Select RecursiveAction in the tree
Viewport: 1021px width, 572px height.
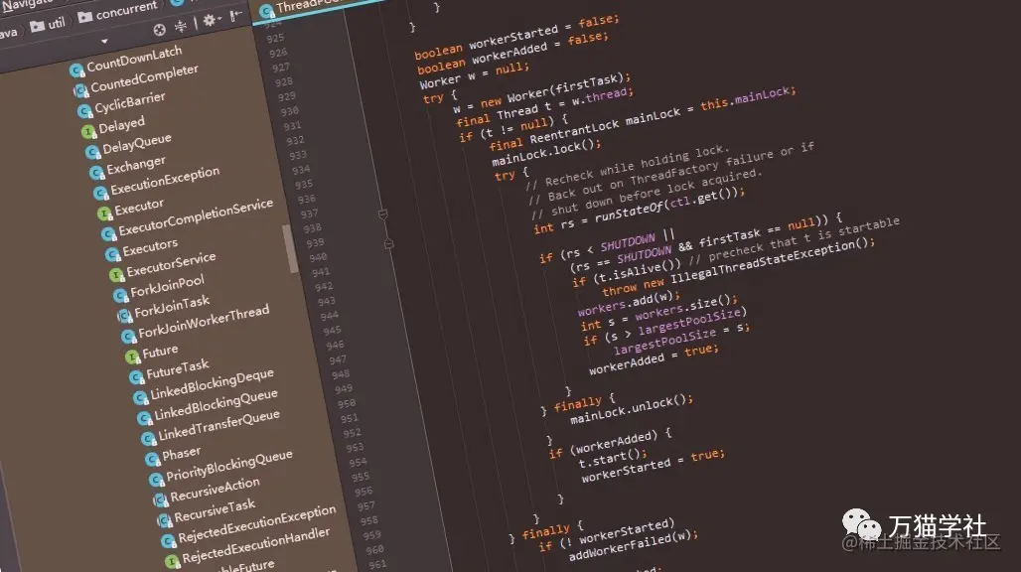pos(215,490)
